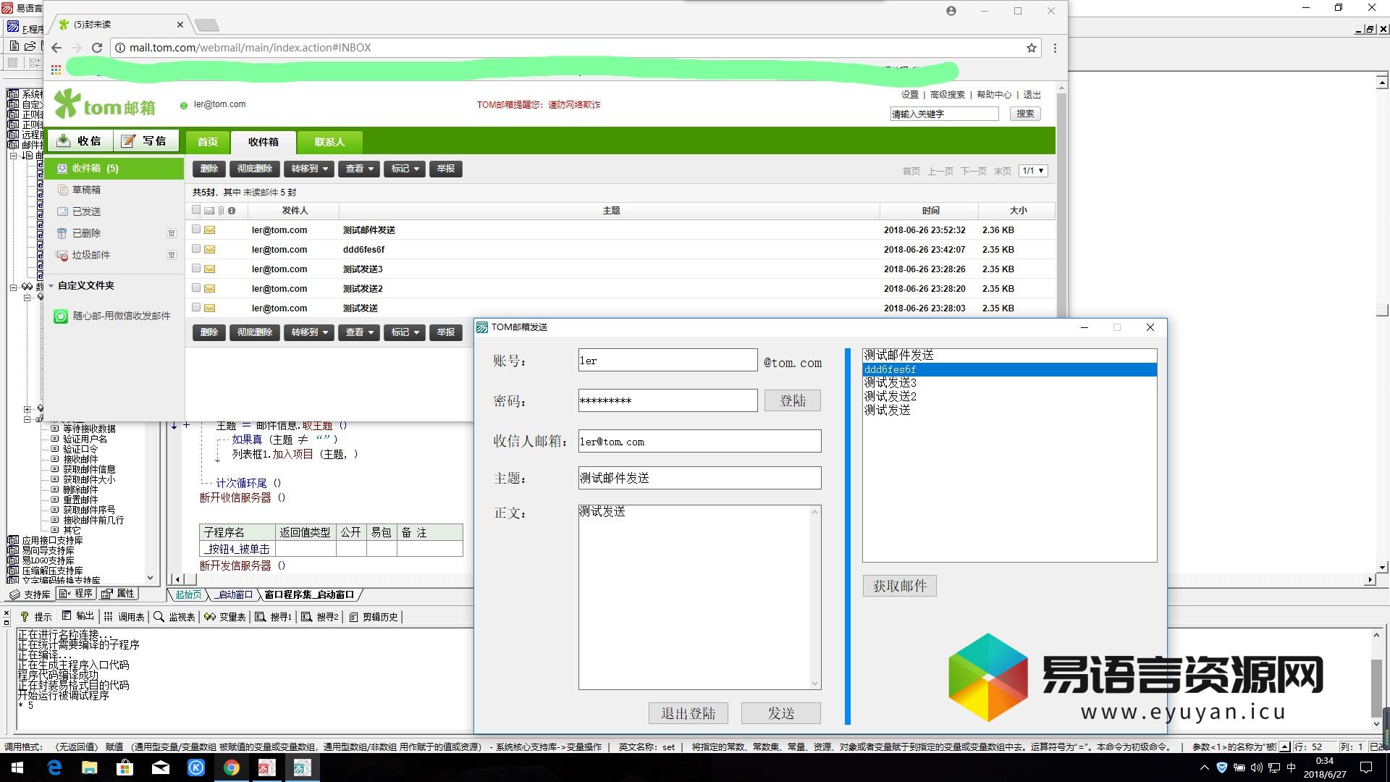
Task: Open the 提示 panel in IDE
Action: pos(35,617)
